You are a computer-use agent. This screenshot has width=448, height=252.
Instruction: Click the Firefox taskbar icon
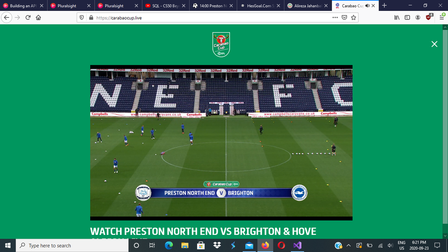(265, 245)
